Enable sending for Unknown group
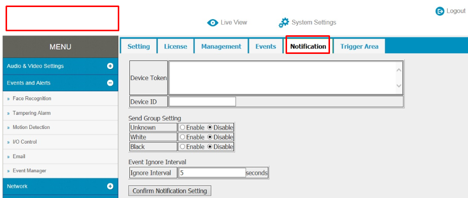 coord(182,127)
